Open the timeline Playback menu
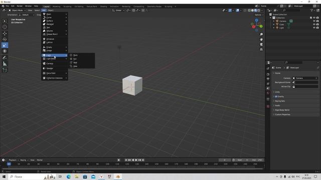Viewport: 321px width, 180px height. [x=14, y=160]
